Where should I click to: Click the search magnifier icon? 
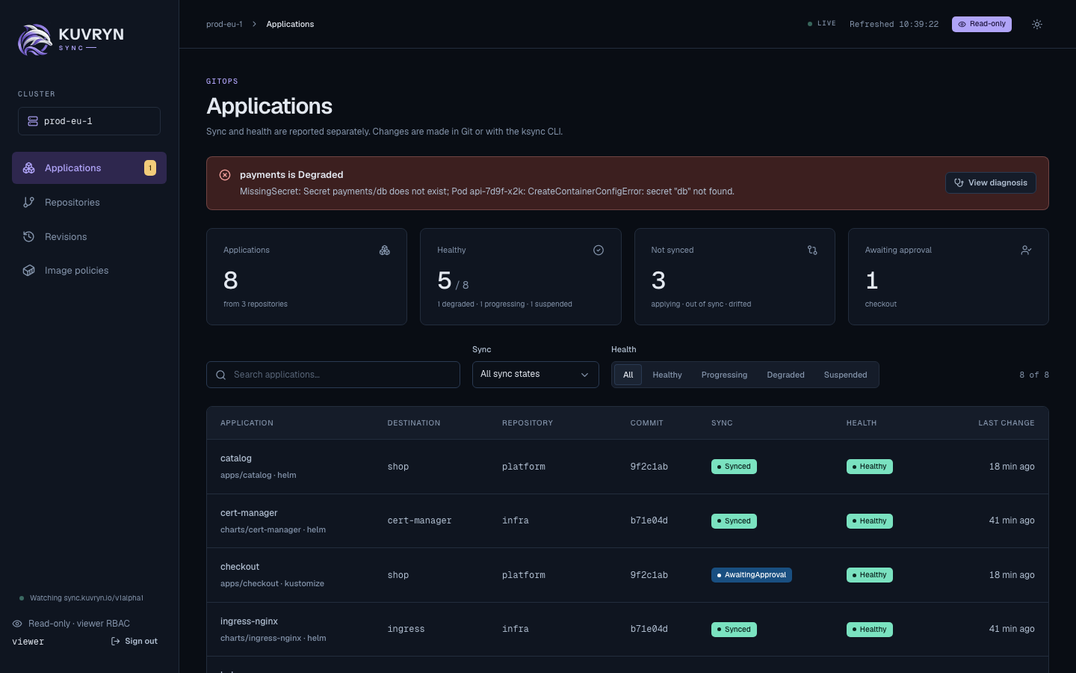[x=221, y=375]
